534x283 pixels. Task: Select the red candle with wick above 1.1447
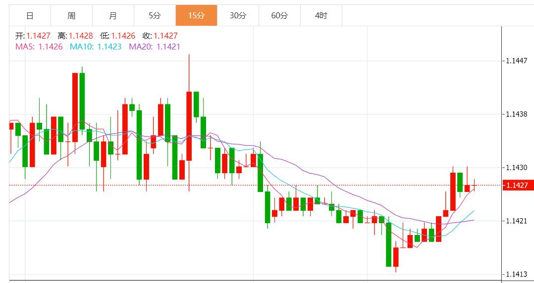tap(189, 126)
